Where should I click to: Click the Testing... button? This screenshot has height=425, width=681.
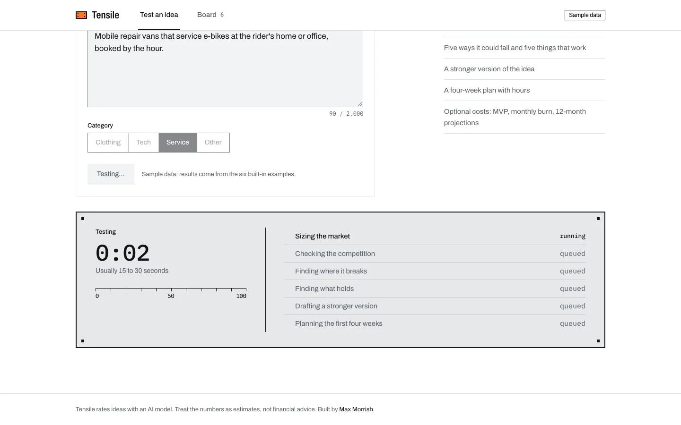(x=111, y=174)
